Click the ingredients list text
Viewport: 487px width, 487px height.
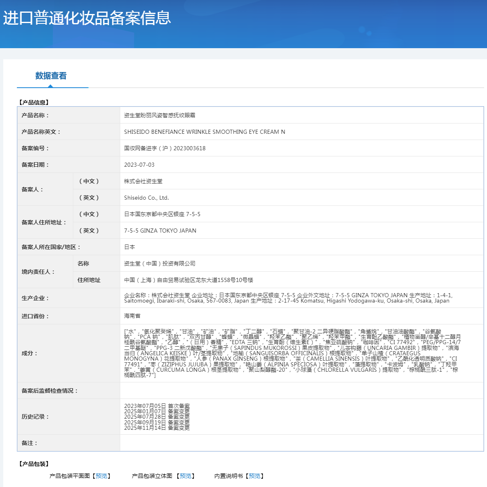292,353
